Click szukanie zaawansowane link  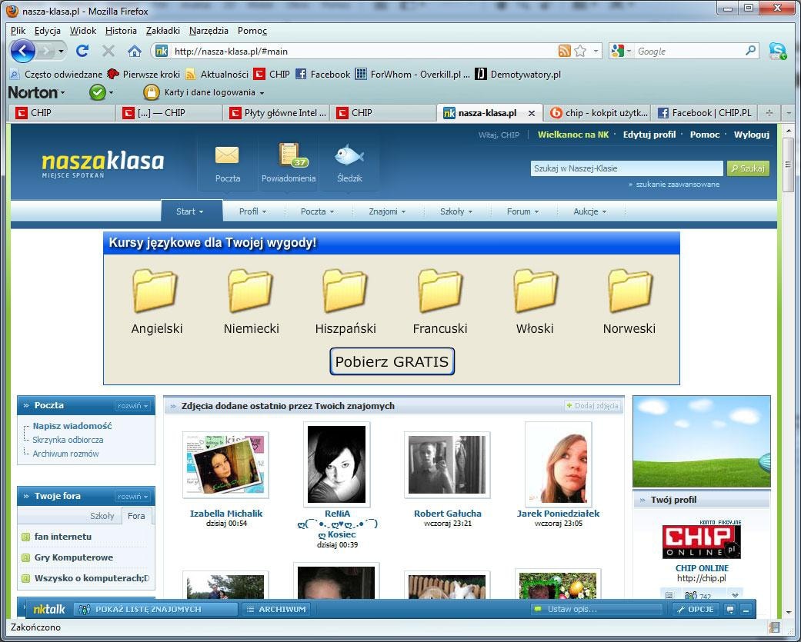click(x=677, y=185)
